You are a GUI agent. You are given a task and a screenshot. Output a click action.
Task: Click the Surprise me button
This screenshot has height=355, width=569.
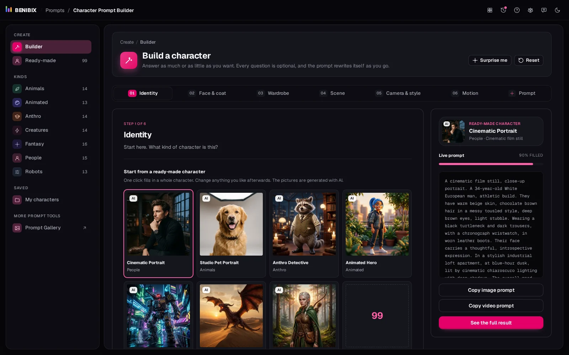[x=490, y=60]
